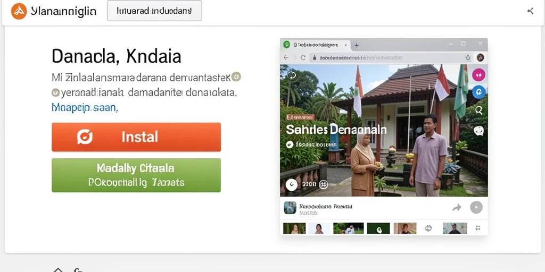Click the grid icon ending thumbnail strip
The height and width of the screenshot is (272, 545).
tap(477, 228)
